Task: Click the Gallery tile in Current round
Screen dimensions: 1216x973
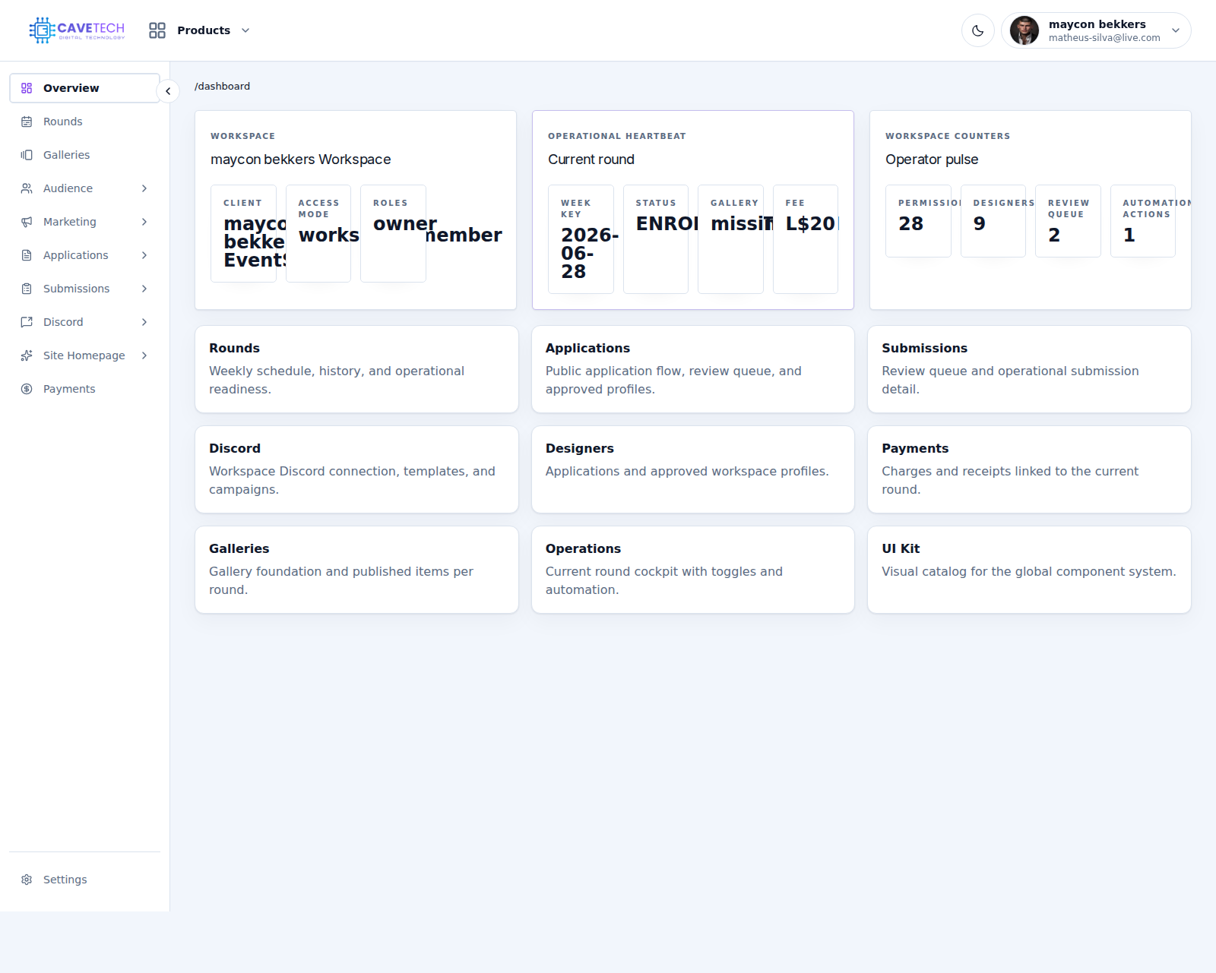Action: pyautogui.click(x=730, y=239)
